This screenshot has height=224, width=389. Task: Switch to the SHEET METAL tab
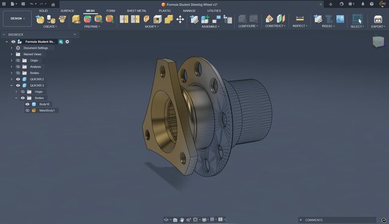137,11
